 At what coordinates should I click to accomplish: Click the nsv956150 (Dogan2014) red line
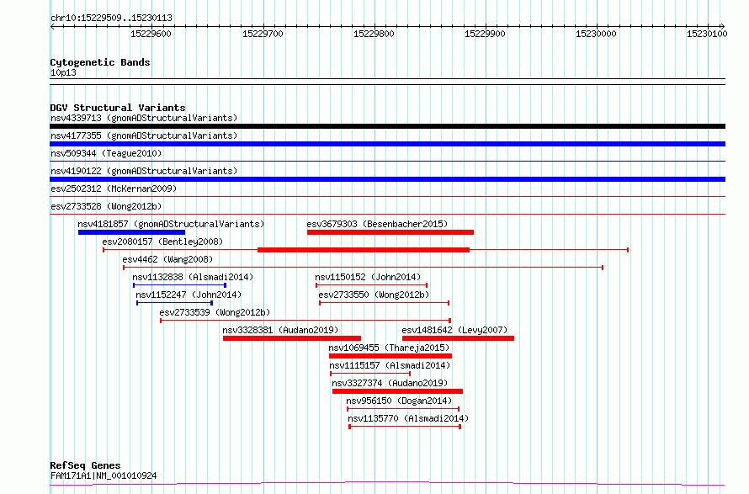[x=403, y=409]
